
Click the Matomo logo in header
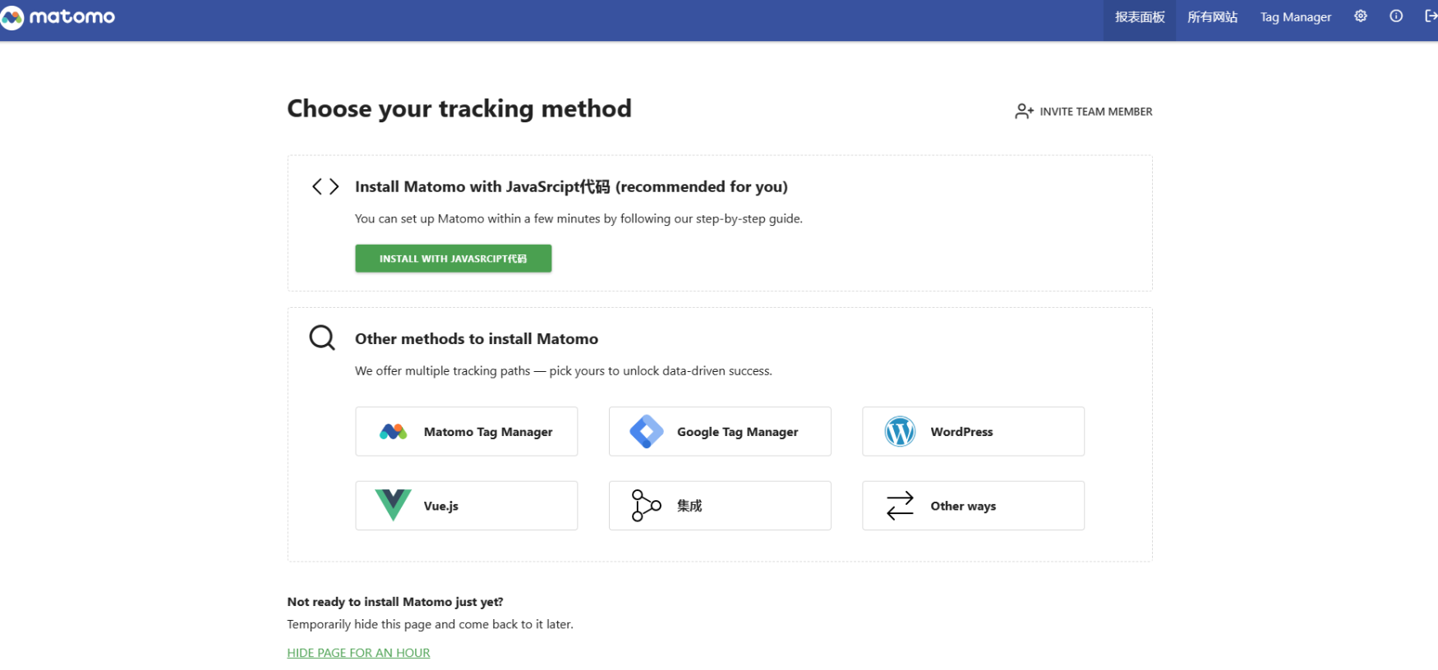coord(58,17)
